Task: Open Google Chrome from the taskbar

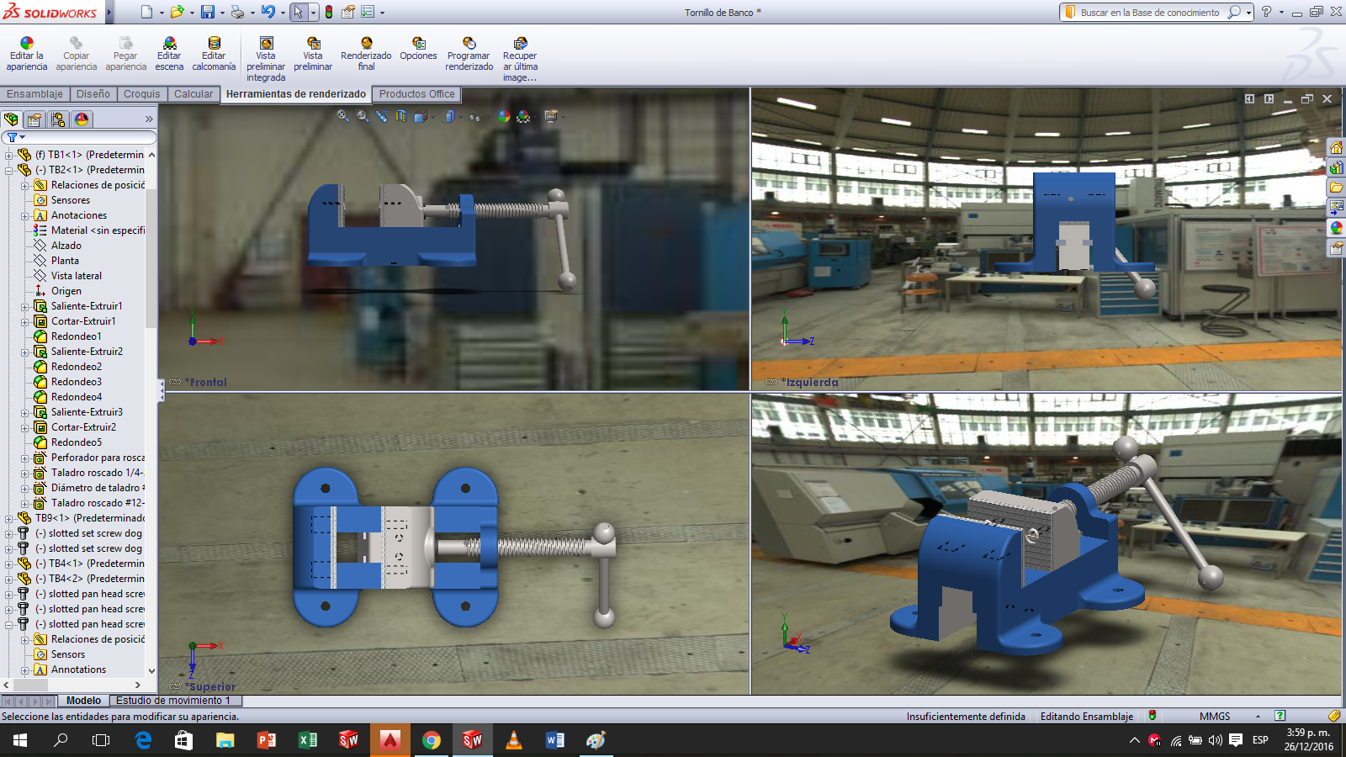Action: (432, 740)
